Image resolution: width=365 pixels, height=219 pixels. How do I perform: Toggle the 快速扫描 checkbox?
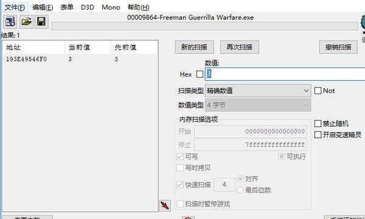pos(180,185)
